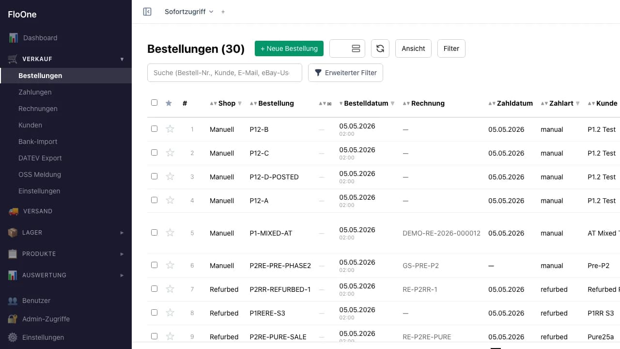Collapse the VERKAUF section arrow
The width and height of the screenshot is (620, 349).
122,59
